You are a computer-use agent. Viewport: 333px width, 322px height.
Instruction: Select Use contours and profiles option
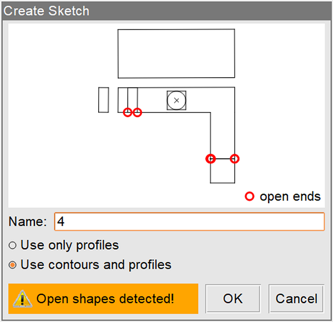[13, 265]
